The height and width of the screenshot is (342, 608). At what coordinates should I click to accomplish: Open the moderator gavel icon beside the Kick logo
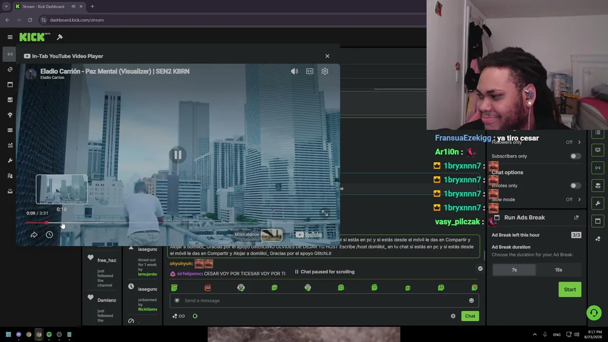tap(60, 37)
